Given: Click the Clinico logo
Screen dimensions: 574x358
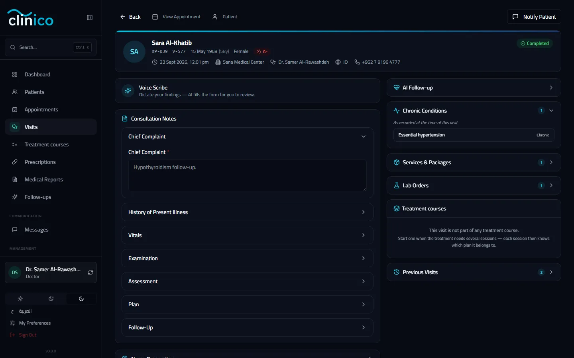Looking at the screenshot, I should pos(31,18).
